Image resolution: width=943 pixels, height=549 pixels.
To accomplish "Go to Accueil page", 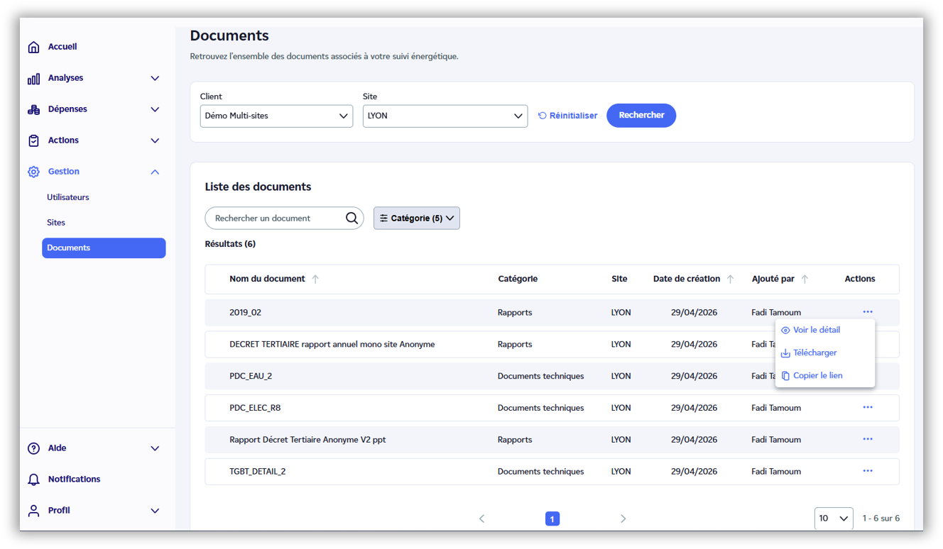I will 62,47.
